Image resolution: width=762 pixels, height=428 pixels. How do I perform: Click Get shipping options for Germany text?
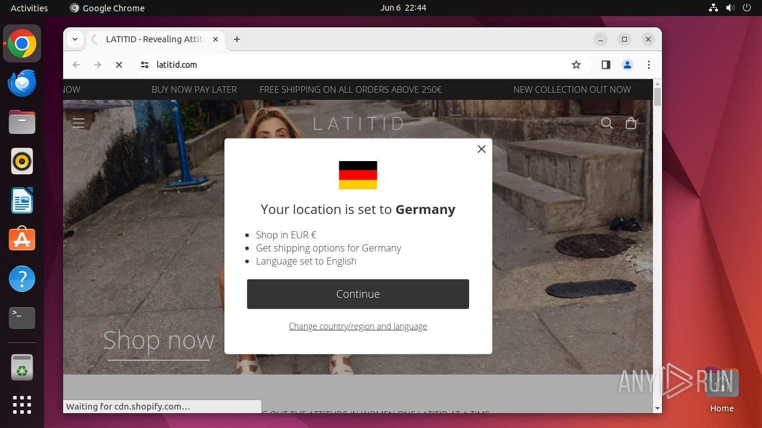[x=329, y=248]
